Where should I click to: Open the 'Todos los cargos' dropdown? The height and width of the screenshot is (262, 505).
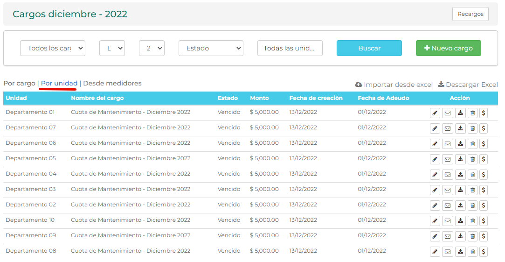pyautogui.click(x=53, y=48)
